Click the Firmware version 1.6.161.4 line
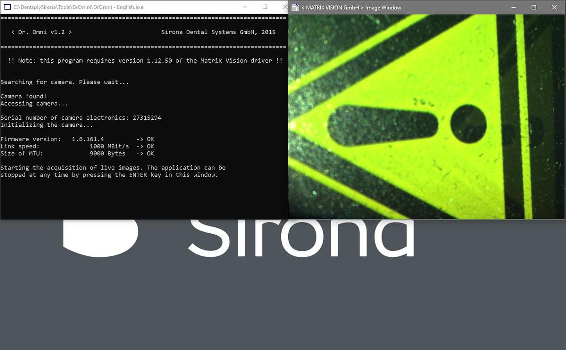Screen dimensions: 566x350 click(x=77, y=139)
